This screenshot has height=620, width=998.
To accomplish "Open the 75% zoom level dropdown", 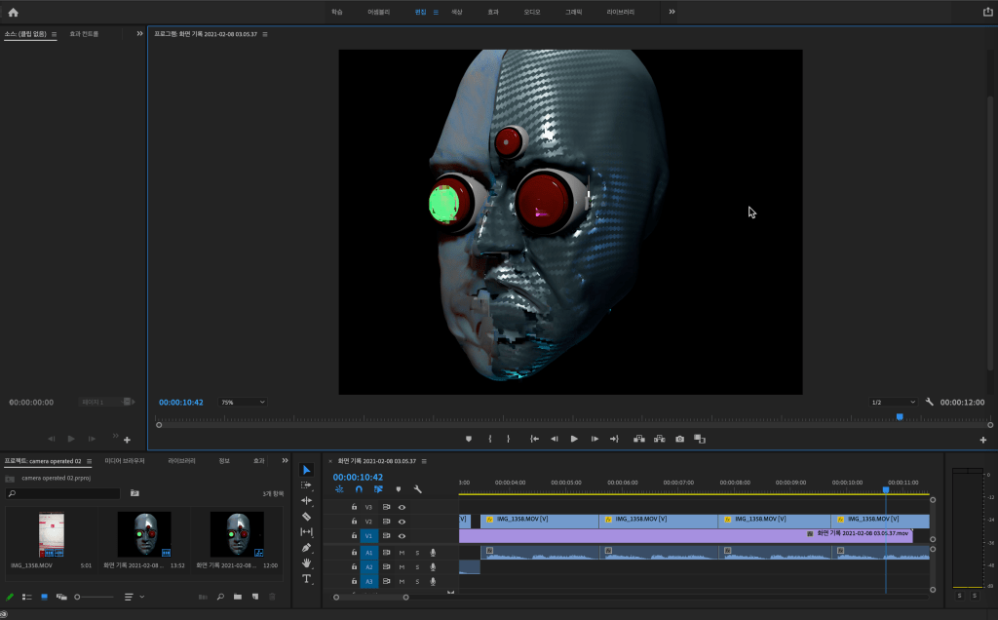I will coord(242,402).
